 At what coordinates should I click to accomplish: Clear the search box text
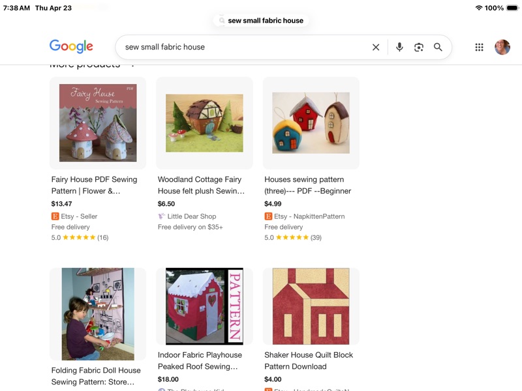click(376, 47)
